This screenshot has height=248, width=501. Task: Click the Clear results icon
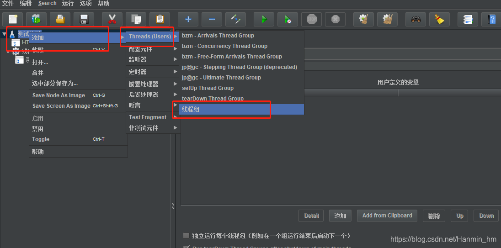[363, 20]
